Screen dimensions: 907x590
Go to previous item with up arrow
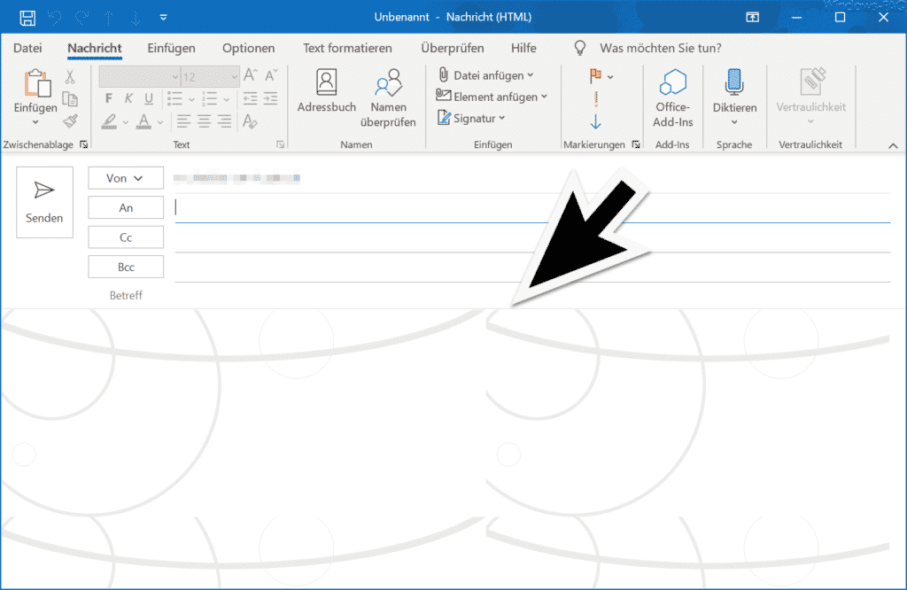[x=109, y=18]
